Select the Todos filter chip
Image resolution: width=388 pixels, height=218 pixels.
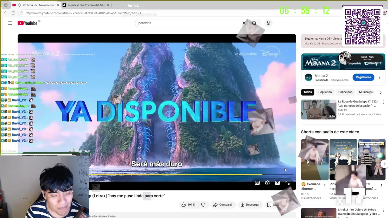308,92
